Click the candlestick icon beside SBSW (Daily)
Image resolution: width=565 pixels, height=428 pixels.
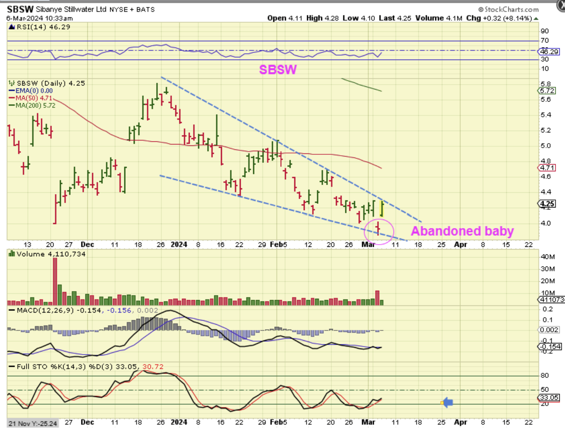tap(12, 83)
